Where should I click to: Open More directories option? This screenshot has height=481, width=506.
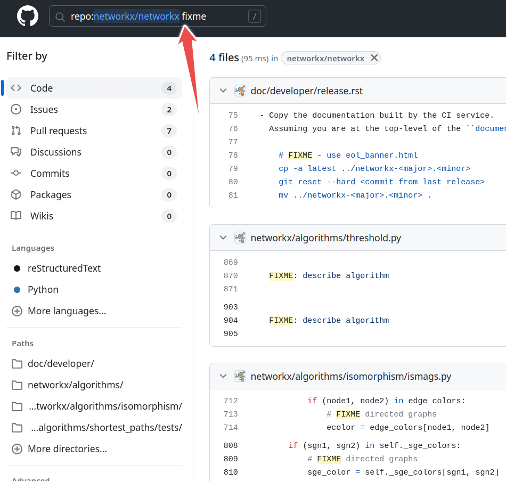pyautogui.click(x=67, y=449)
